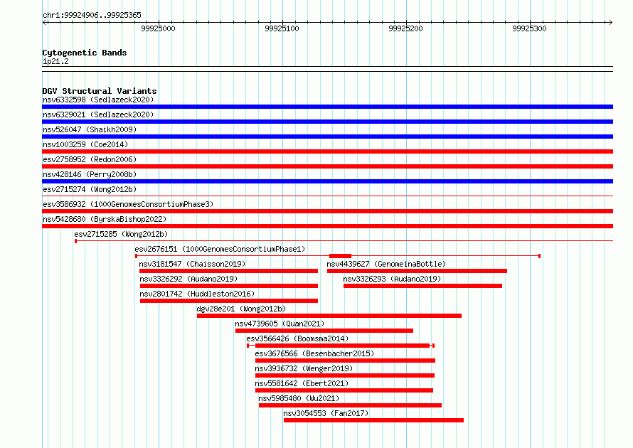
Task: Select the red bar under nsv4439627
Action: tap(417, 271)
